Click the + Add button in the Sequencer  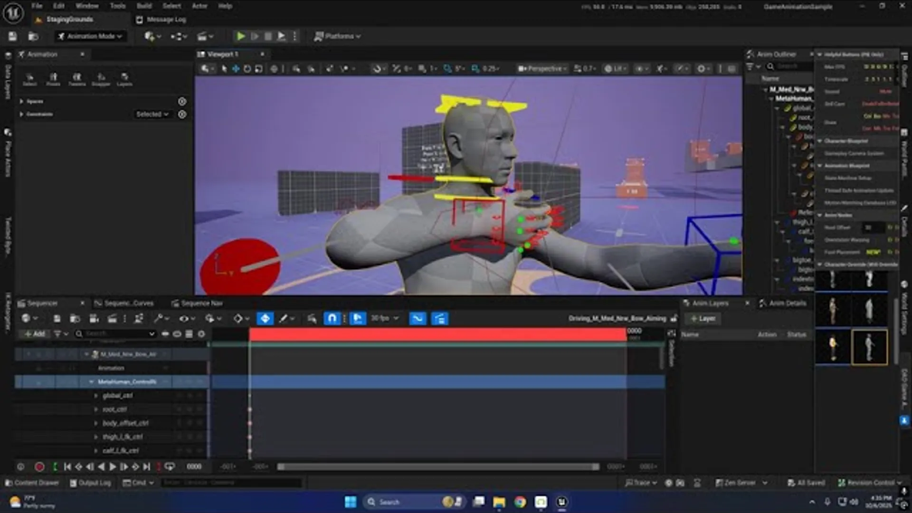pyautogui.click(x=33, y=333)
